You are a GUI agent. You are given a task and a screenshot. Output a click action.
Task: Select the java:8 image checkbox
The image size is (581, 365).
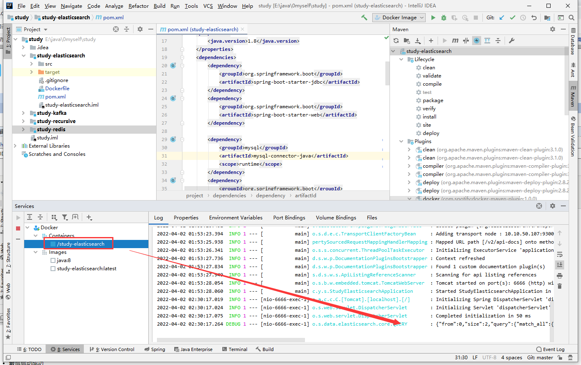tap(53, 260)
